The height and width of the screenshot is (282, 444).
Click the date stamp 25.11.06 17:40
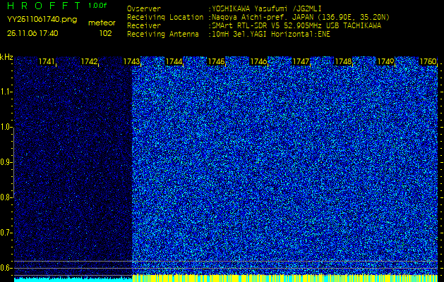point(32,33)
